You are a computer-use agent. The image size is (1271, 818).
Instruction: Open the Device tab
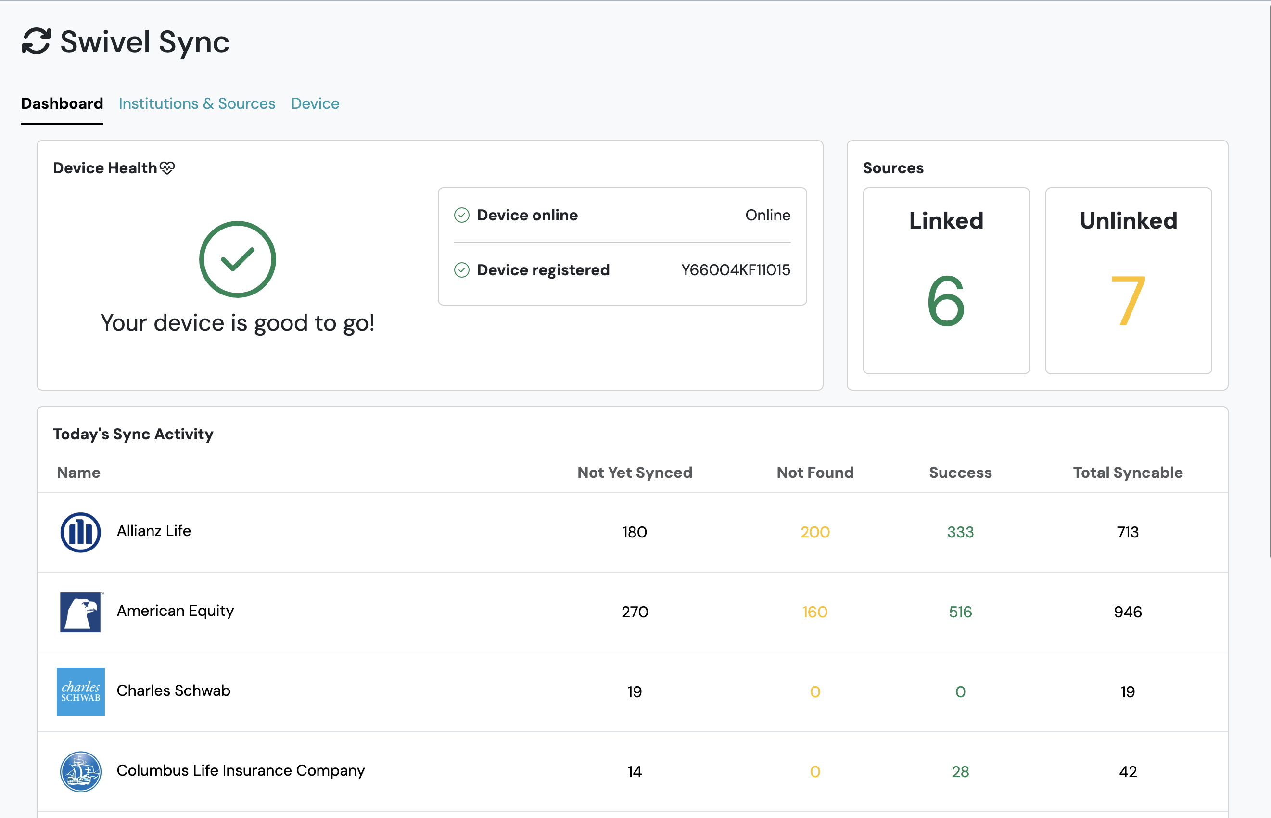[315, 103]
